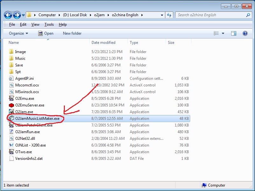
Task: Open the Tools menu
Action: pyautogui.click(x=49, y=24)
